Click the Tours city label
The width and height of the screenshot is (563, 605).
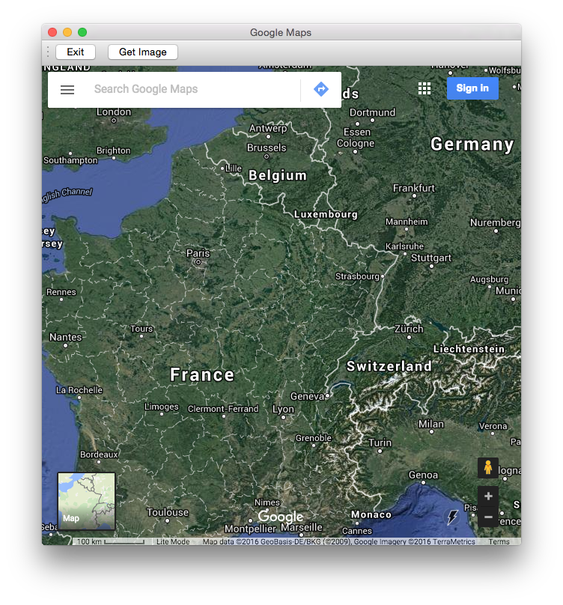(x=141, y=329)
